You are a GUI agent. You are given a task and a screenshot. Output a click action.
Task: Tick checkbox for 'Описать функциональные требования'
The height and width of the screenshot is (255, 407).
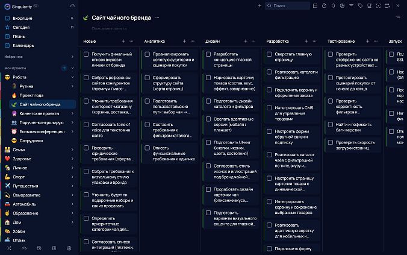147,146
